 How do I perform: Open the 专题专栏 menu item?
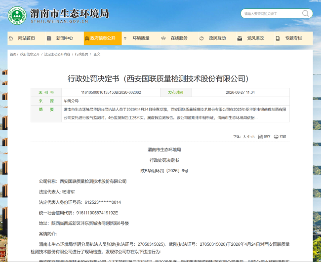point(293,38)
